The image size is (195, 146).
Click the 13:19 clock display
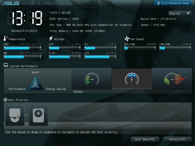coord(25,18)
